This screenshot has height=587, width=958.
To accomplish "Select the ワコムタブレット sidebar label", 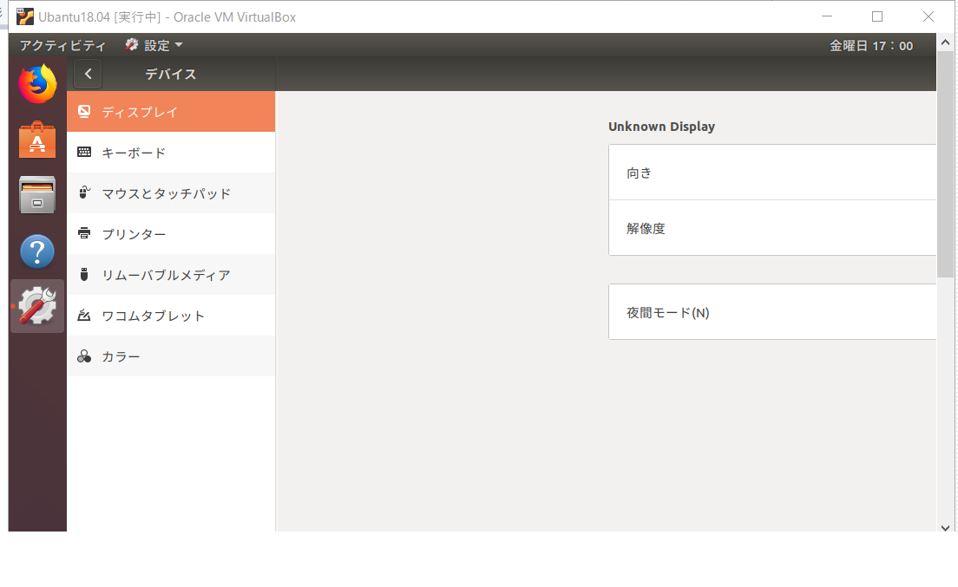I will tap(153, 316).
